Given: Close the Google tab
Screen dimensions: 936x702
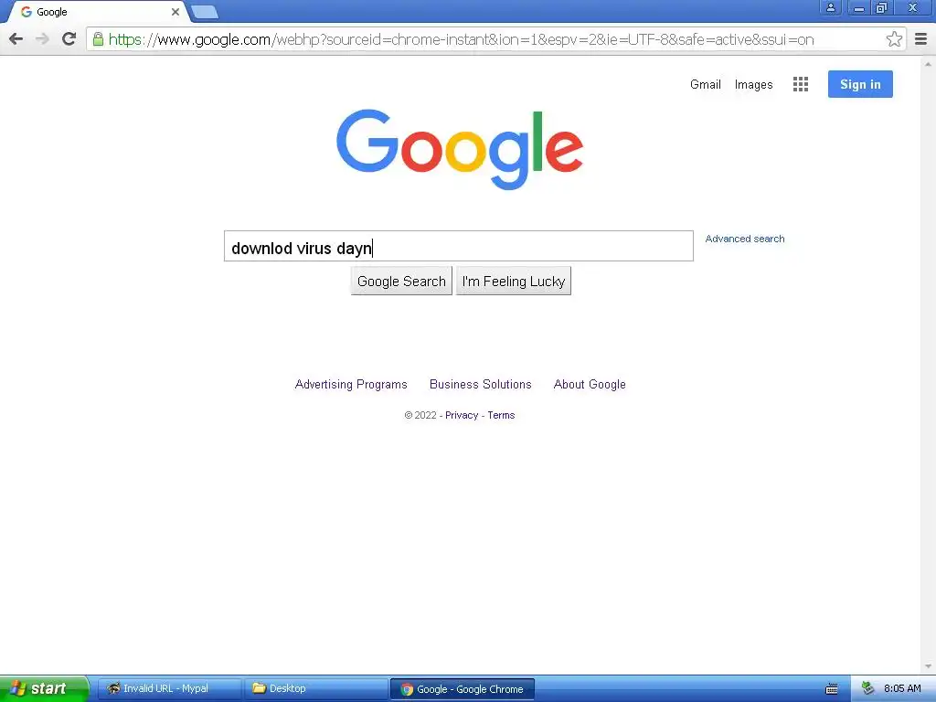Looking at the screenshot, I should [175, 12].
